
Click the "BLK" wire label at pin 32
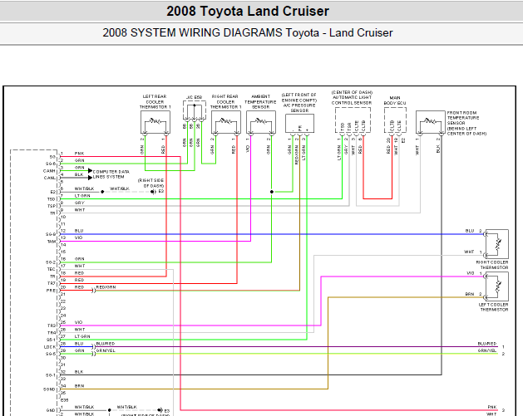click(79, 372)
